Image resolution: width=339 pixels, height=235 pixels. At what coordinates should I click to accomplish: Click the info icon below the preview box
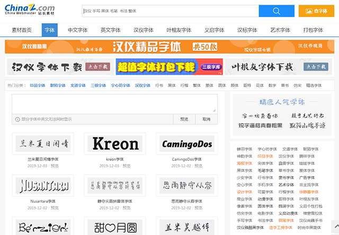(x=17, y=119)
